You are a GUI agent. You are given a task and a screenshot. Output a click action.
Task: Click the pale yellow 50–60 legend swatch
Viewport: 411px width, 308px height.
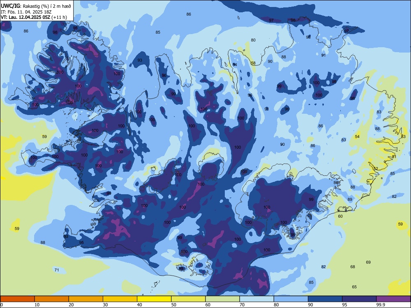click(188, 299)
